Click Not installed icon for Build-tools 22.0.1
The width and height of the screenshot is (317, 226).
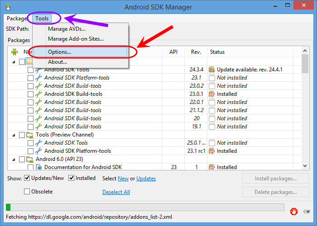[x=211, y=102]
